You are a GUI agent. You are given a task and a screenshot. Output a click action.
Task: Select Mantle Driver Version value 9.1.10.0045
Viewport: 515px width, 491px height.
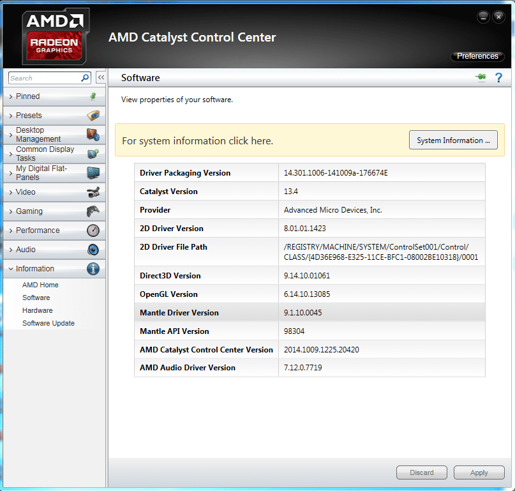(303, 313)
